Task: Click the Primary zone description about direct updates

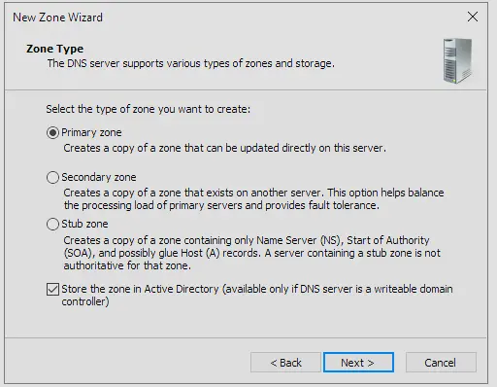Action: pyautogui.click(x=225, y=148)
